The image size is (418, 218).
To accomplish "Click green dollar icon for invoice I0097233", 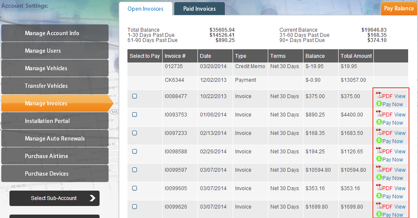I will pyautogui.click(x=379, y=140).
